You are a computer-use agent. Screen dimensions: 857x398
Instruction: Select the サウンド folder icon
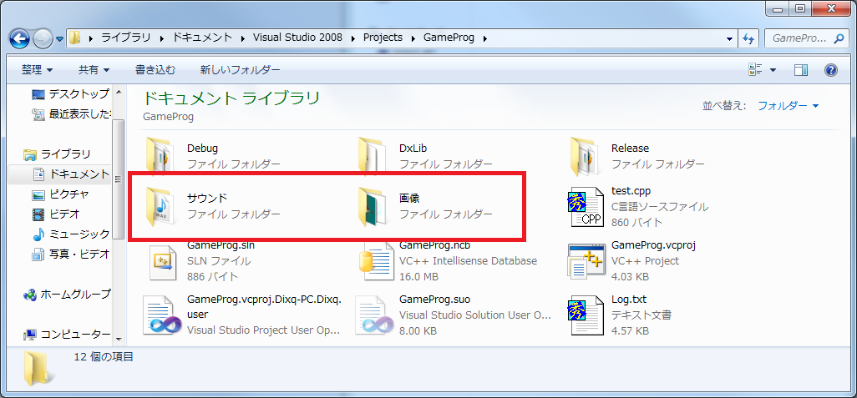coord(160,205)
